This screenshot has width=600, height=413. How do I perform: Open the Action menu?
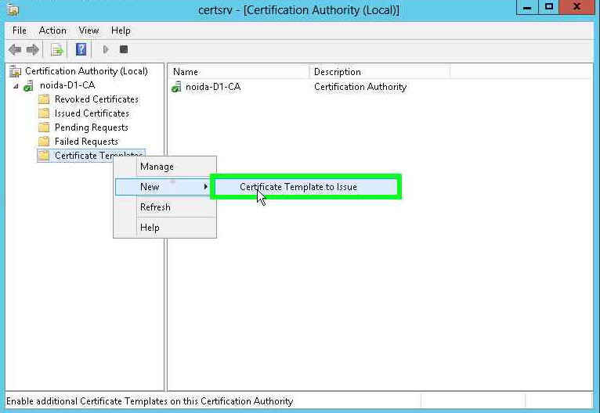52,31
